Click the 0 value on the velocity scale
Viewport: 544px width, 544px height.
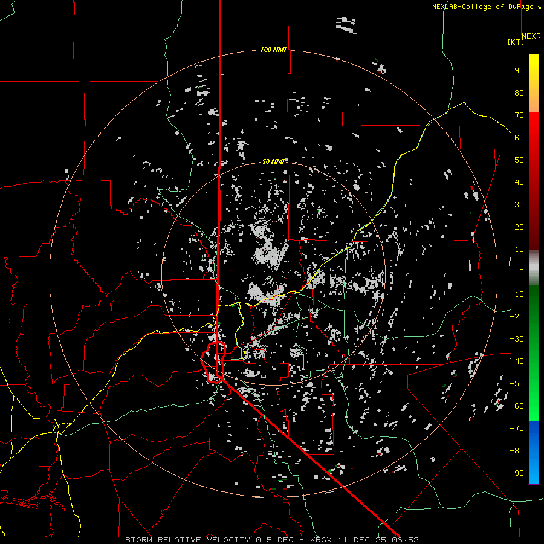click(x=522, y=271)
